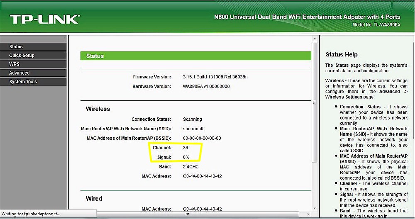Click the Main Router/AP Wi-Fi Network Name label

[126, 129]
